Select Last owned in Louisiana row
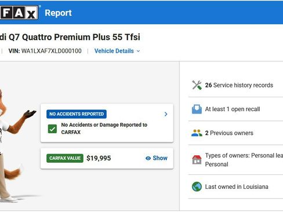 tap(235, 187)
